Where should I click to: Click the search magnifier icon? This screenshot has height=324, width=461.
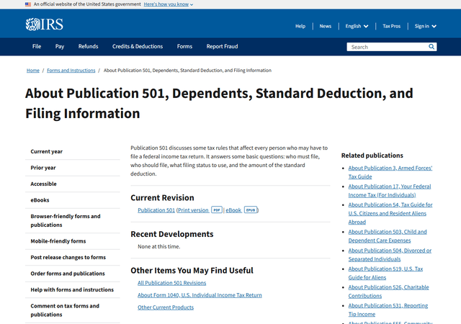pos(431,47)
